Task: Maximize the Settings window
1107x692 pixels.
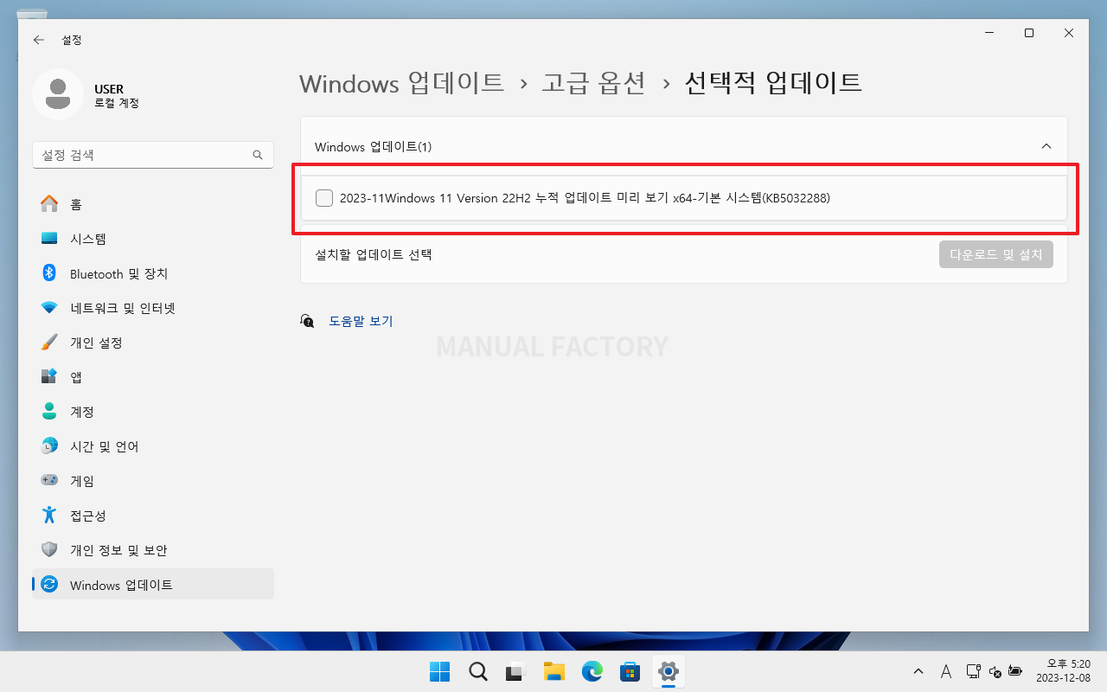Action: click(x=1029, y=33)
